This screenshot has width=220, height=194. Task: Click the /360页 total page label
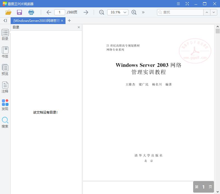(72, 12)
